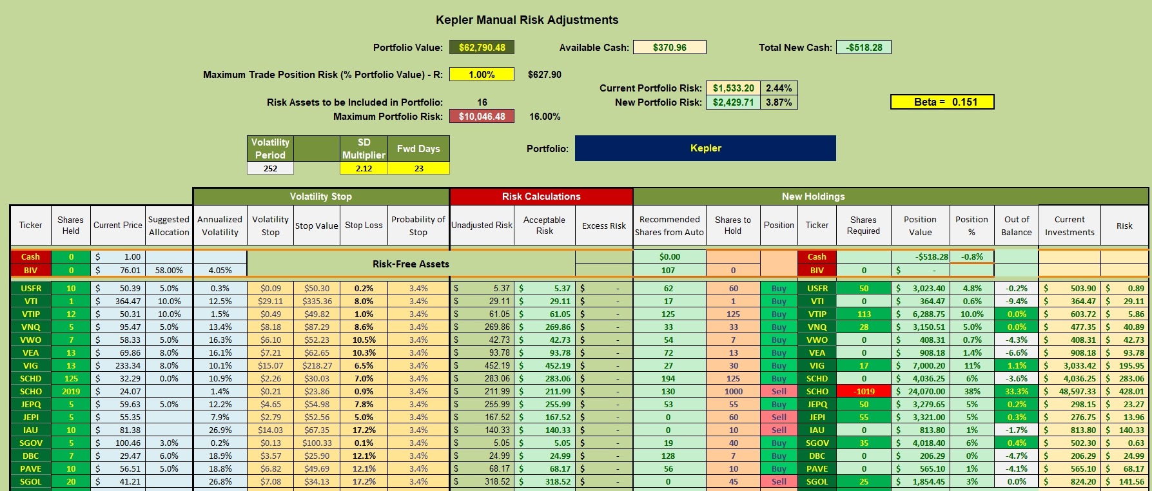The height and width of the screenshot is (491, 1152).
Task: Select the Volatility Period value 252
Action: [270, 168]
